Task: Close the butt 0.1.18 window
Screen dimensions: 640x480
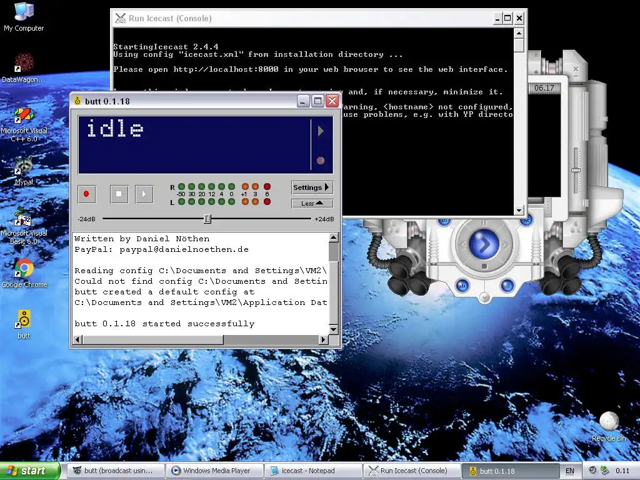Action: pos(332,101)
